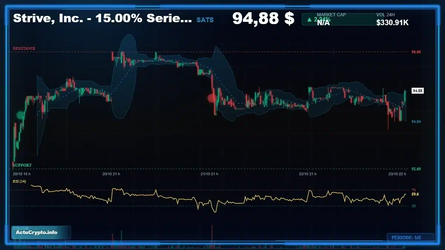The width and height of the screenshot is (445, 250).
Task: Click the PÉRIODE: M5 timeframe button
Action: tap(410, 237)
